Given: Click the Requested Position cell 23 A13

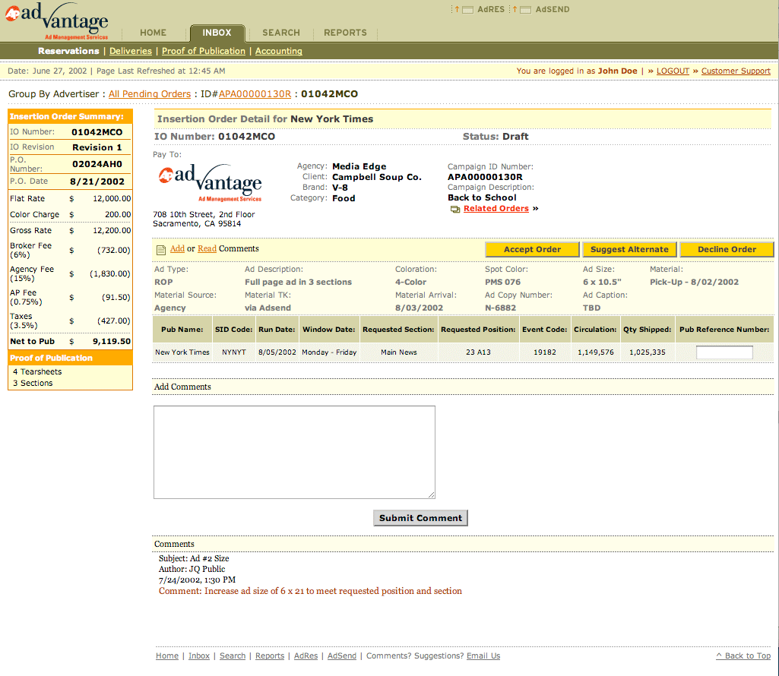Looking at the screenshot, I should (478, 352).
